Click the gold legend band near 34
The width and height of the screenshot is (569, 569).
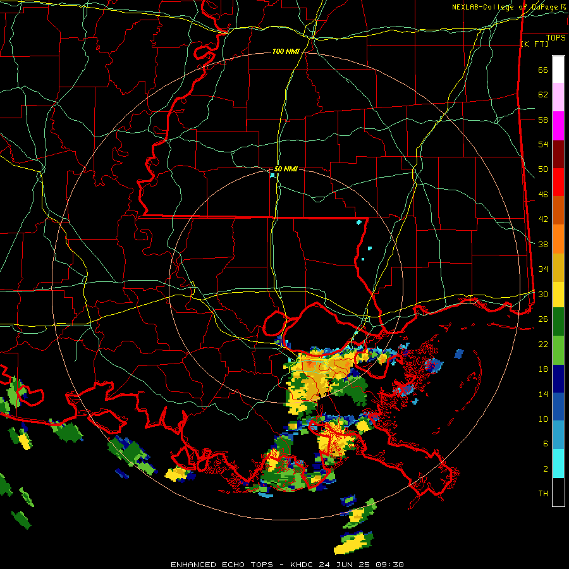click(558, 267)
